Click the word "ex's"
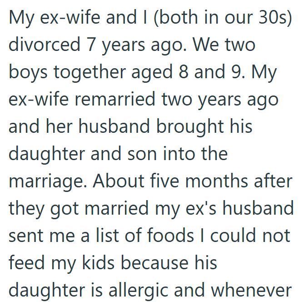 click(205, 208)
